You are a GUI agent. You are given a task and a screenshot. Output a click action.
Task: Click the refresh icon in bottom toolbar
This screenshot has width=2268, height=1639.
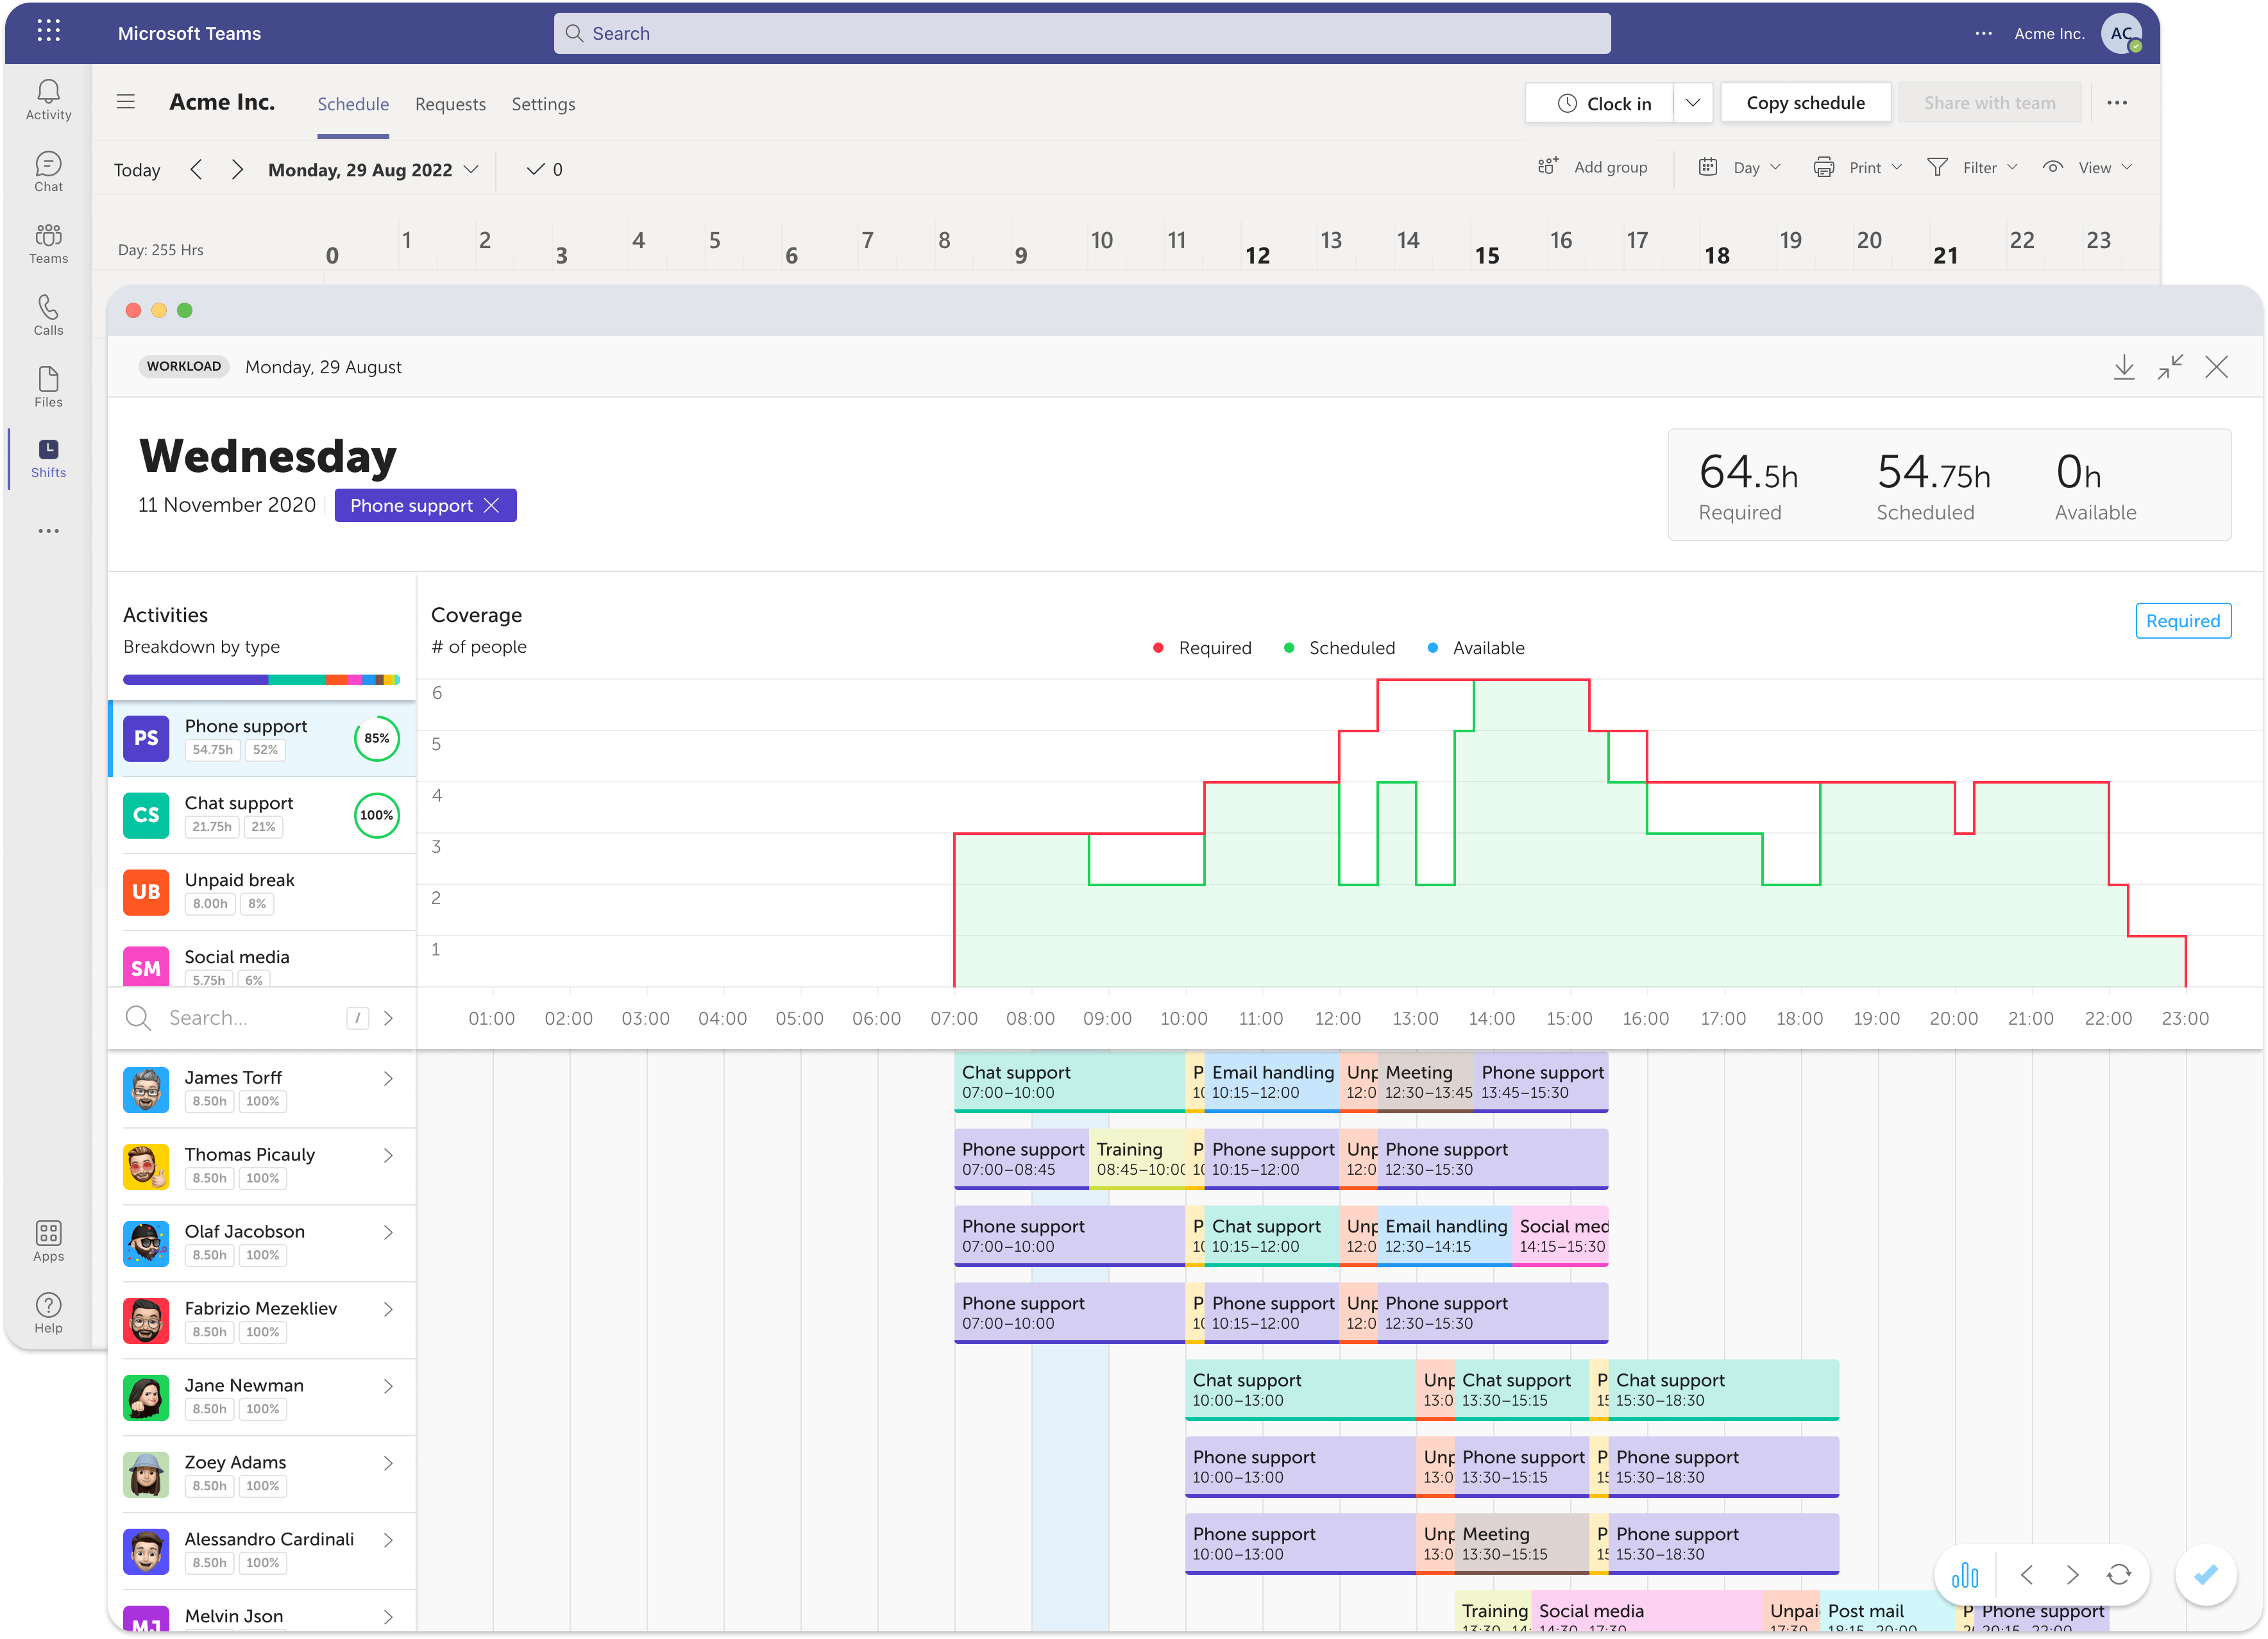click(x=2118, y=1576)
